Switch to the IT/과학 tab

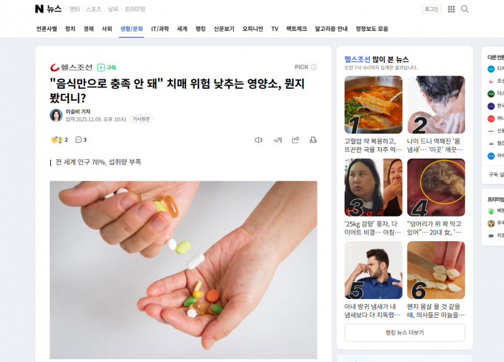click(160, 29)
